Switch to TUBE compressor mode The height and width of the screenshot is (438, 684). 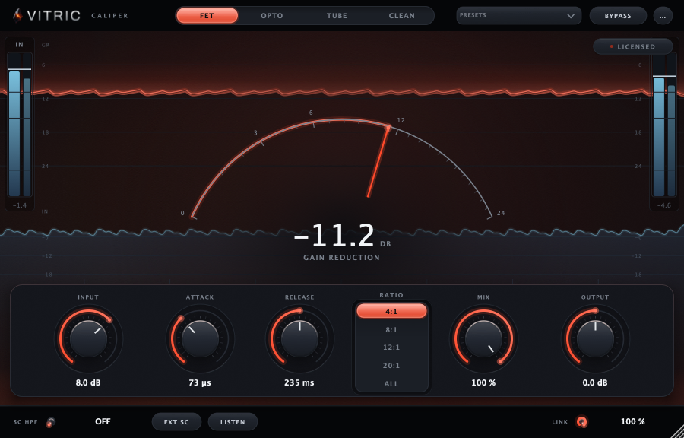coord(337,16)
